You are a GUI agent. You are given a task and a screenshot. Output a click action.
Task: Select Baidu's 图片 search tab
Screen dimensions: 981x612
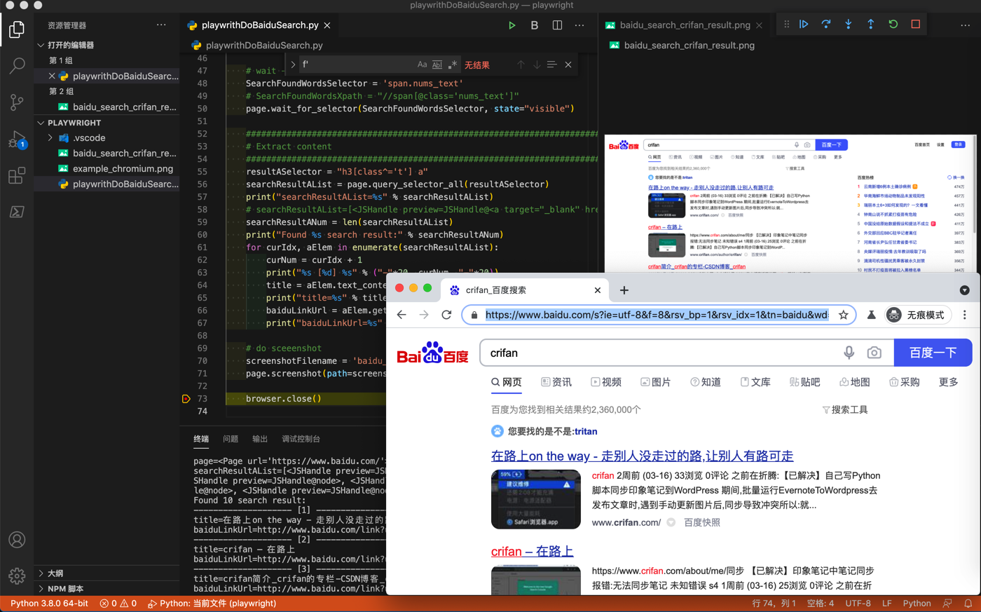655,382
